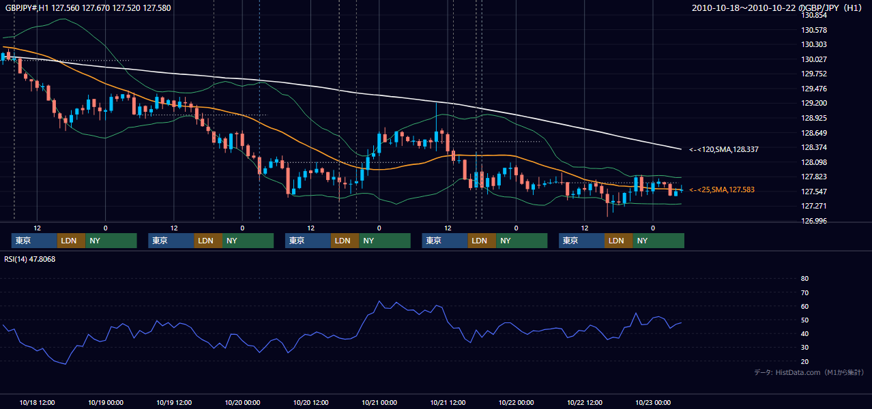This screenshot has width=872, height=409.
Task: Click price axis value 130.578
Action: [x=813, y=30]
